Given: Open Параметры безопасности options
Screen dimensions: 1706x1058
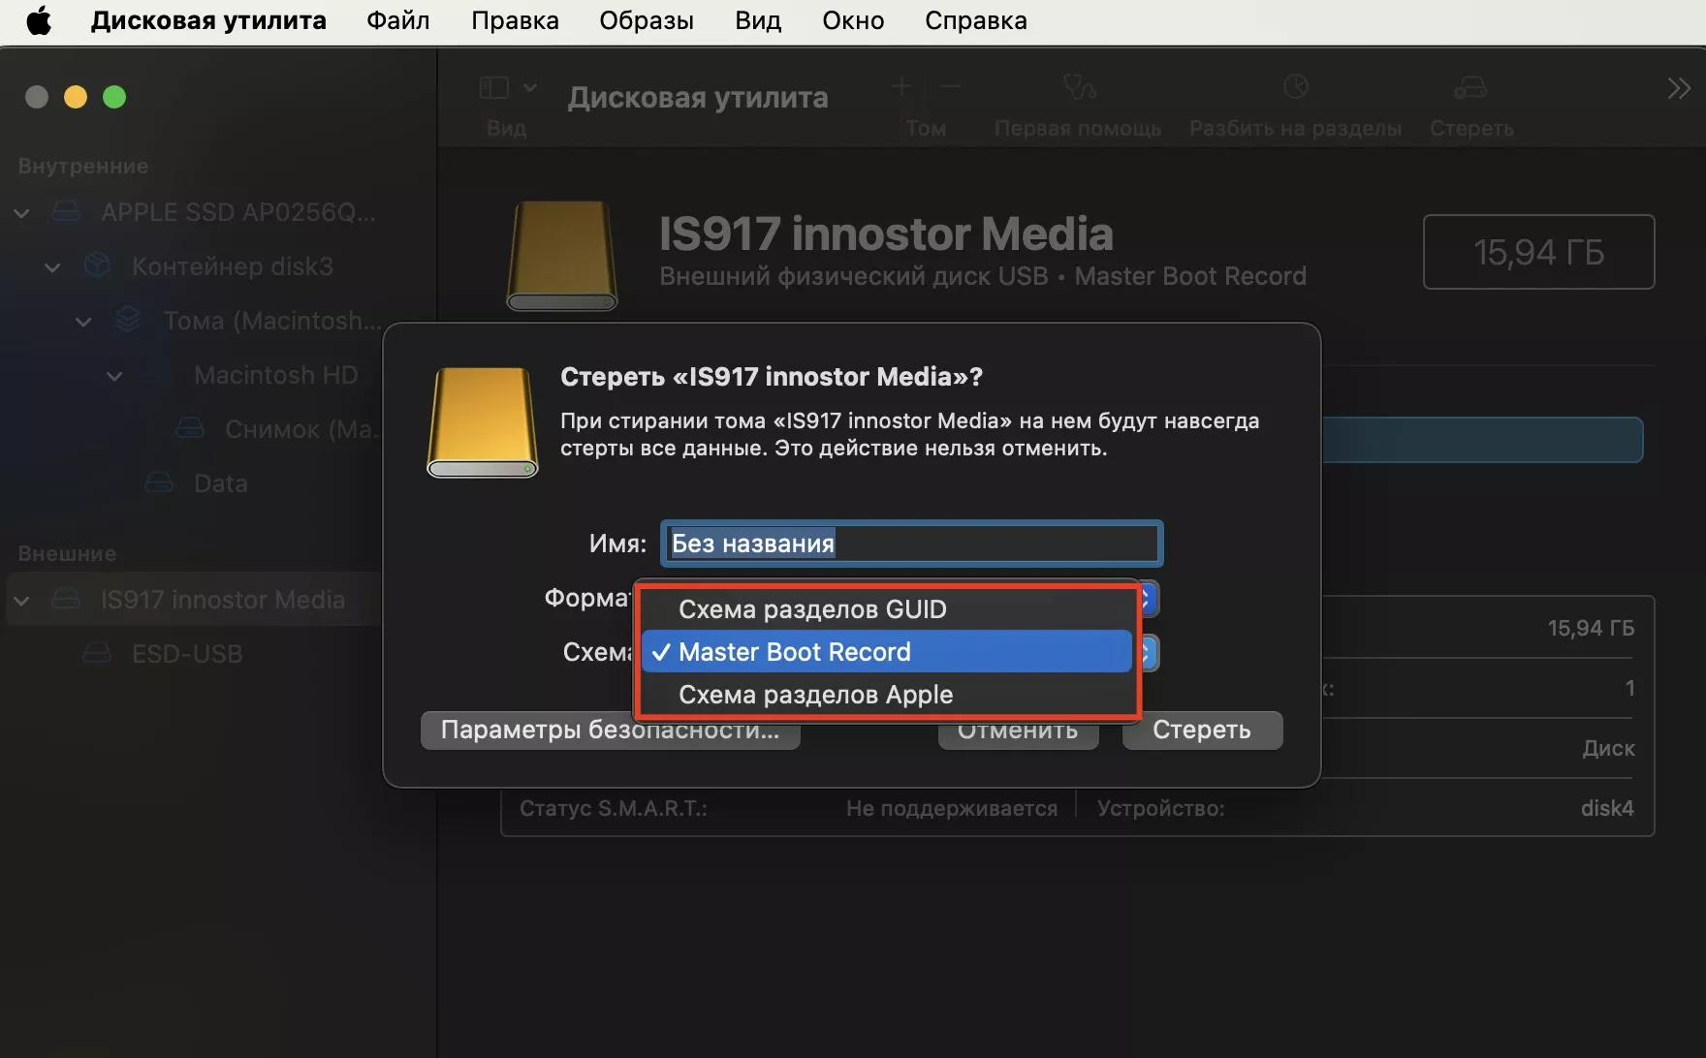Looking at the screenshot, I should pos(611,730).
